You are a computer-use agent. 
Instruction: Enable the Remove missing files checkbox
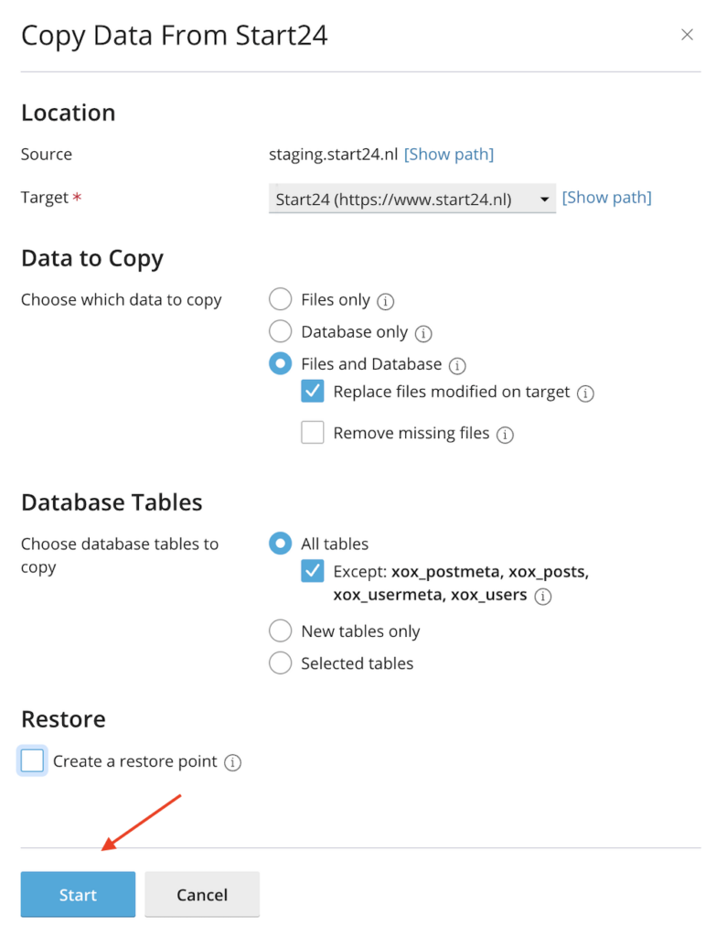point(313,433)
